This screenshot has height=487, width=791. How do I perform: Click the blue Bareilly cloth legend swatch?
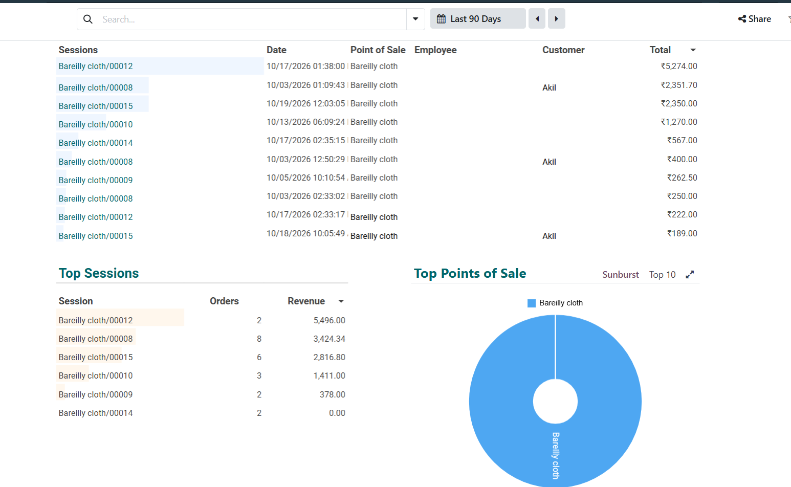(x=532, y=303)
